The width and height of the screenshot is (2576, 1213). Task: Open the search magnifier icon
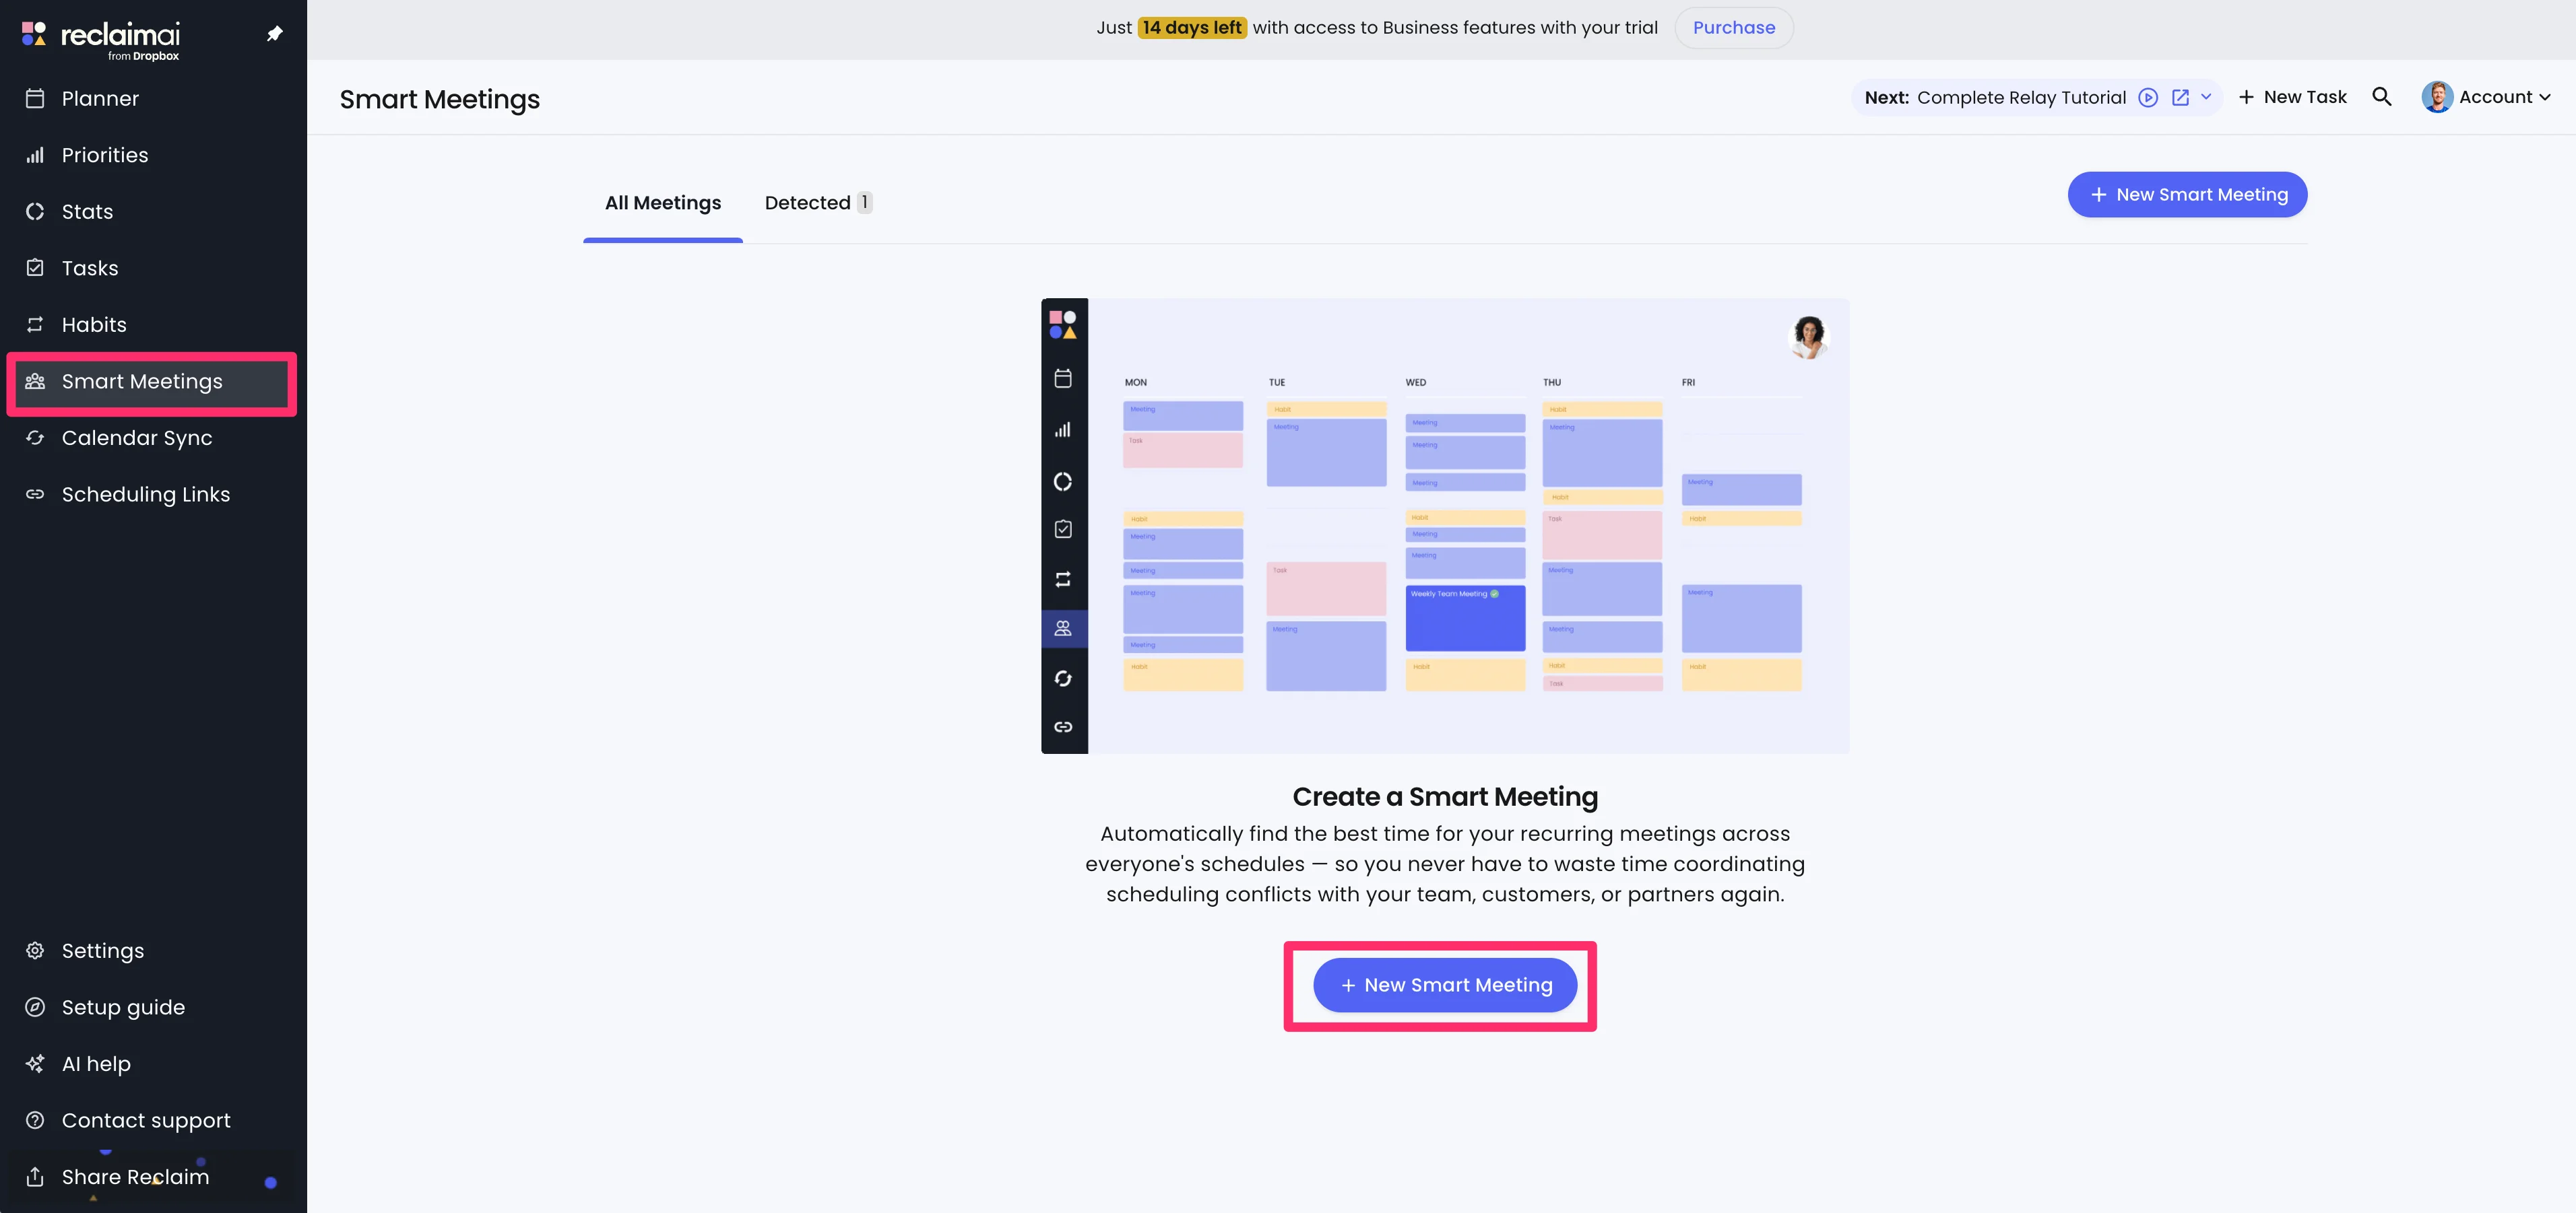[x=2382, y=97]
